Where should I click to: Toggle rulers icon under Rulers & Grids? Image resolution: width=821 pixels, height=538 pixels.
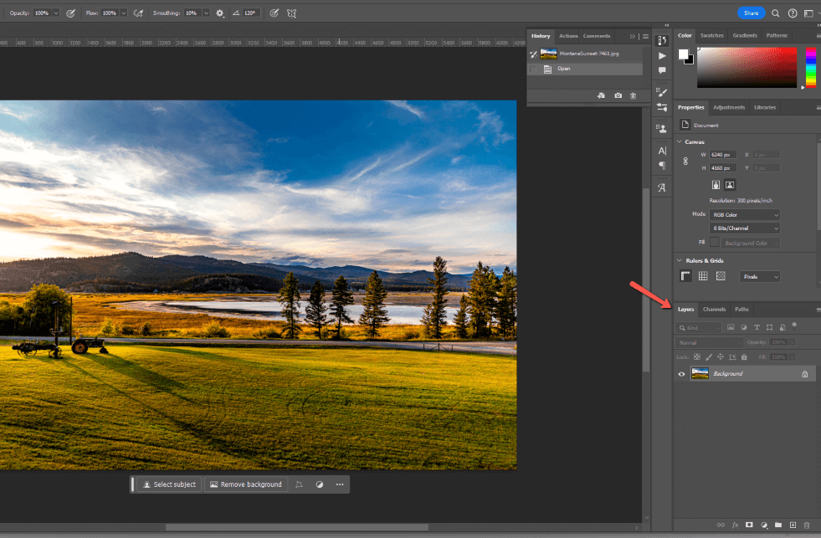tap(686, 276)
